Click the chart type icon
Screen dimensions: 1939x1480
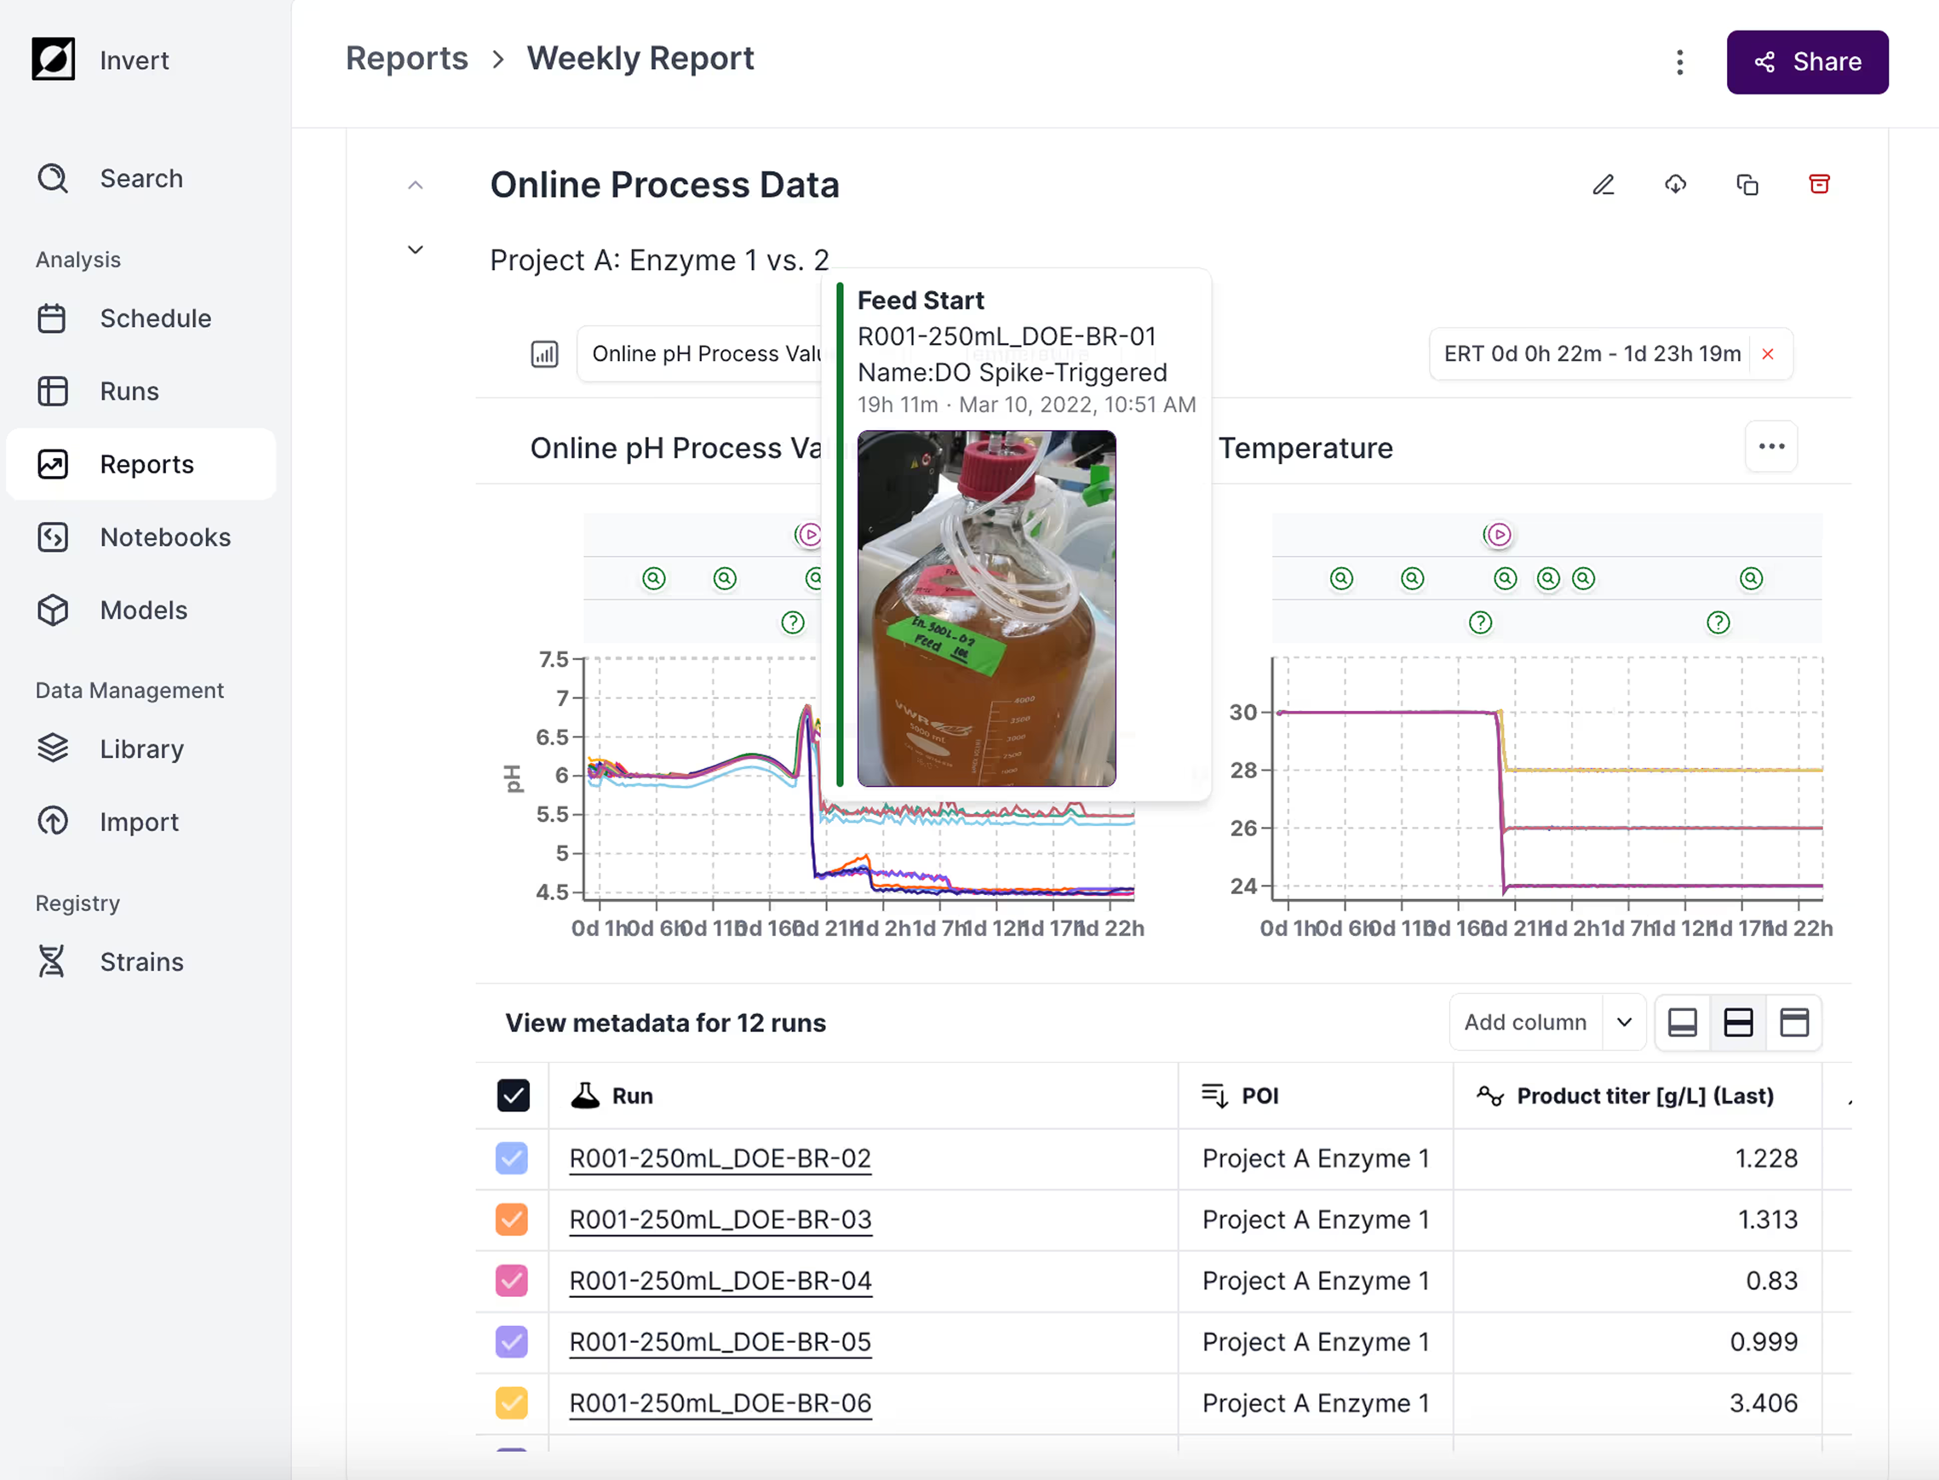click(x=544, y=354)
